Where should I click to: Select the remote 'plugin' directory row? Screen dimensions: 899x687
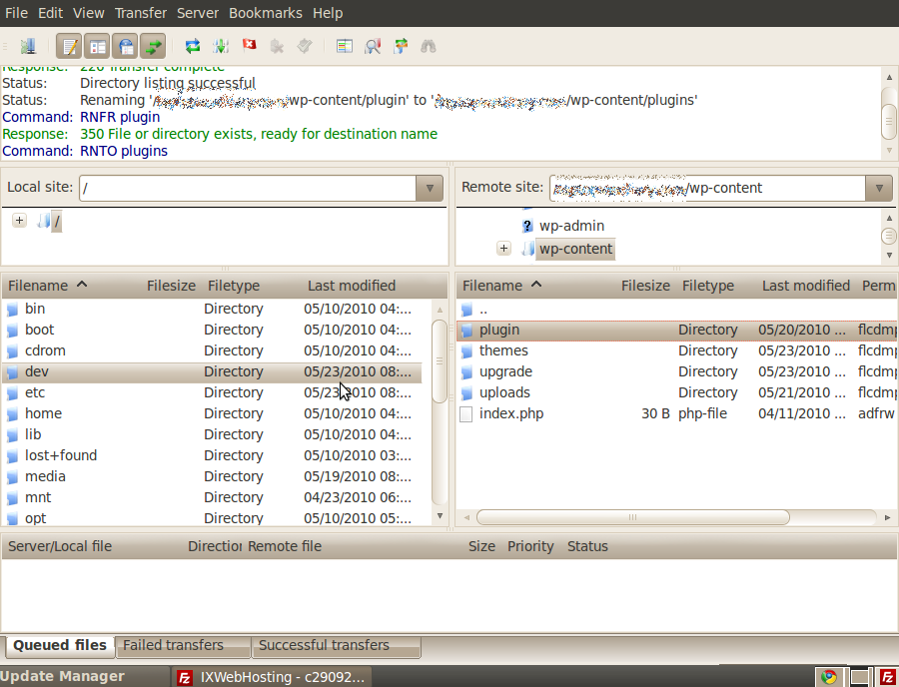click(677, 331)
